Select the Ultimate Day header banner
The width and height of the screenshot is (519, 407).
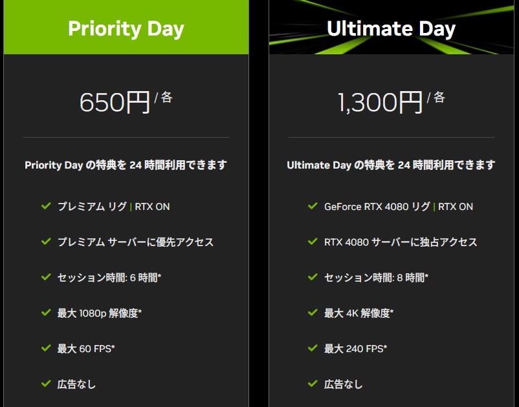pyautogui.click(x=391, y=28)
